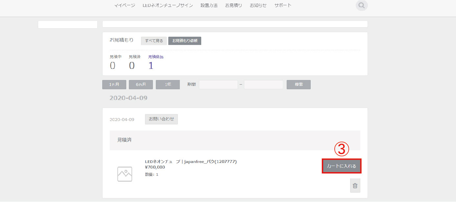The height and width of the screenshot is (202, 456).
Task: Select the 見積済 status bar label
Action: pos(125,140)
